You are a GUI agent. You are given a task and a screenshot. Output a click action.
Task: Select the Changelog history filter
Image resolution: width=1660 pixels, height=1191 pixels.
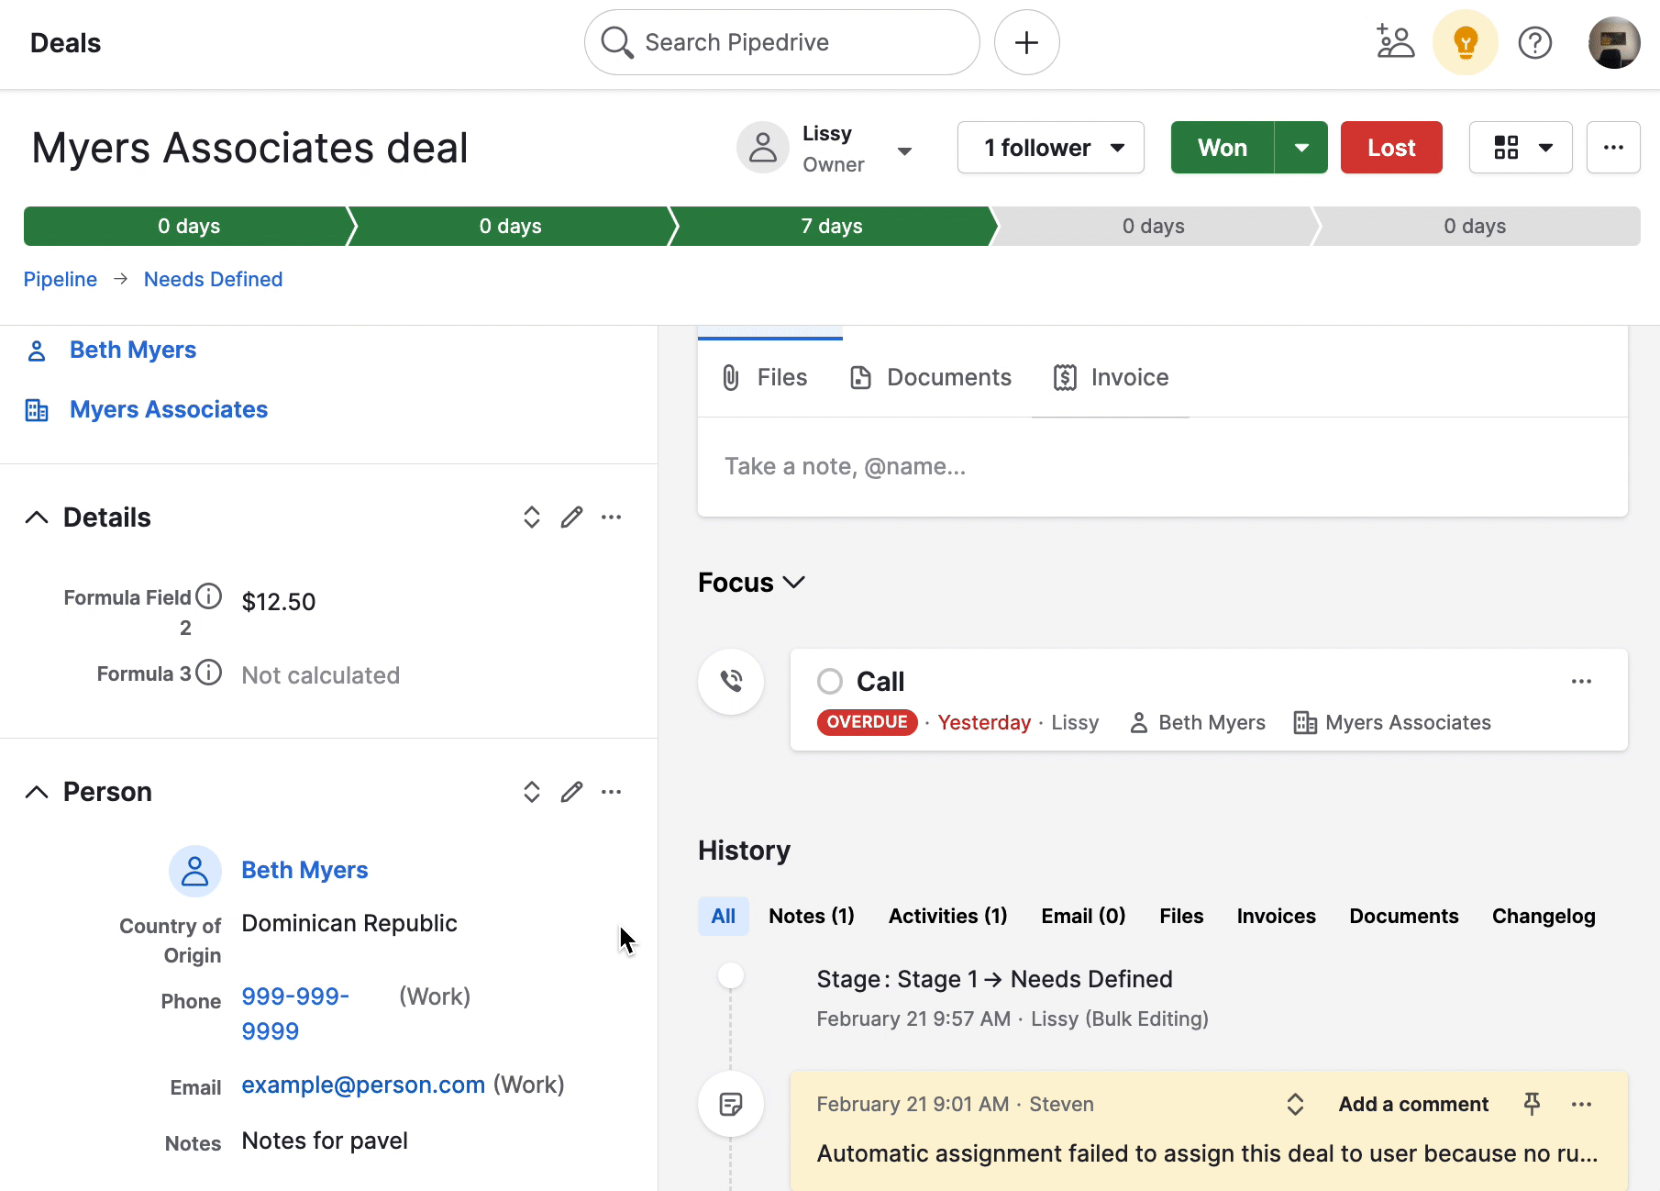click(1544, 916)
